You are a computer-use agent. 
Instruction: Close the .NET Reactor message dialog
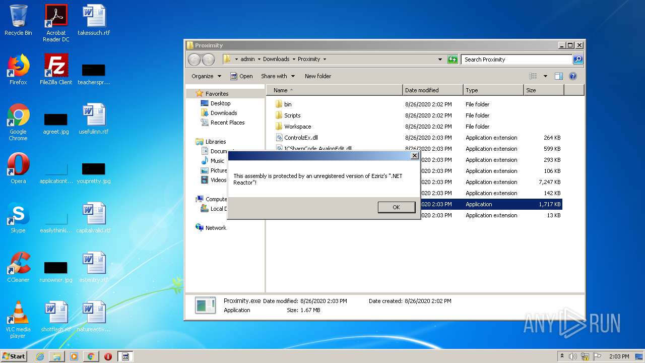point(414,155)
